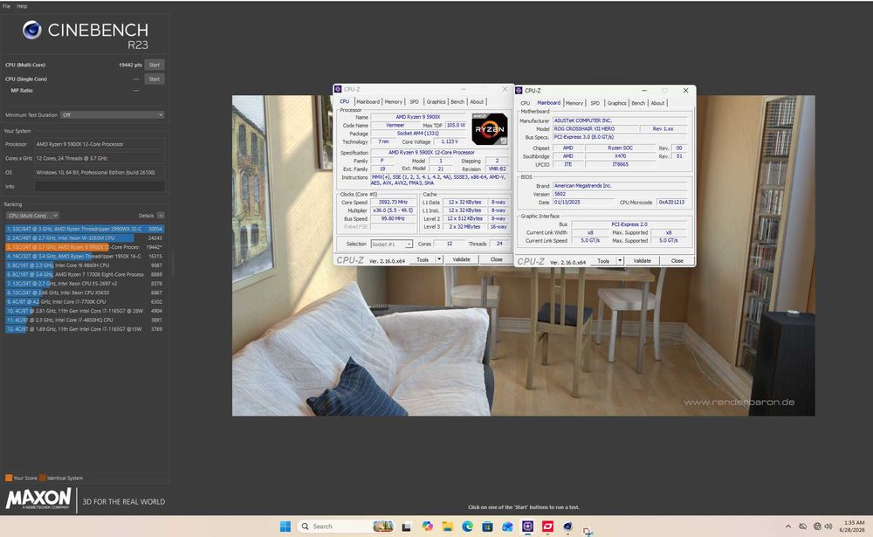This screenshot has height=537, width=873.
Task: Switch to CPU tab in right CPU-Z window
Action: click(x=525, y=103)
